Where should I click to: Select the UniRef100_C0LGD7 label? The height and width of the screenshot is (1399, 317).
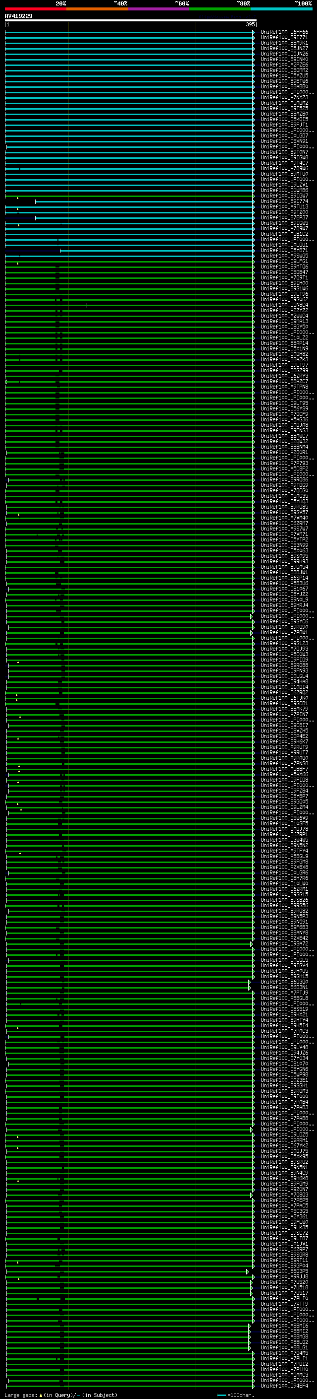(x=284, y=135)
